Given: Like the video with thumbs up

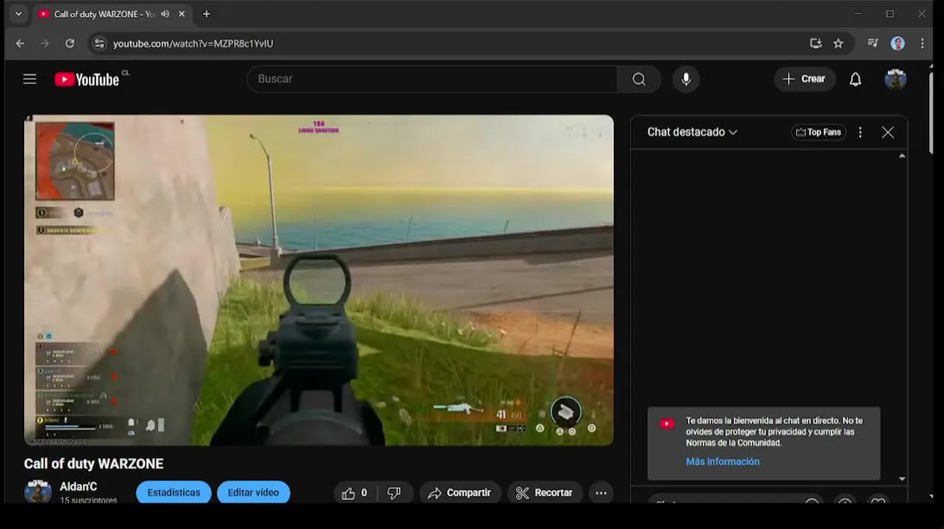Looking at the screenshot, I should [354, 493].
